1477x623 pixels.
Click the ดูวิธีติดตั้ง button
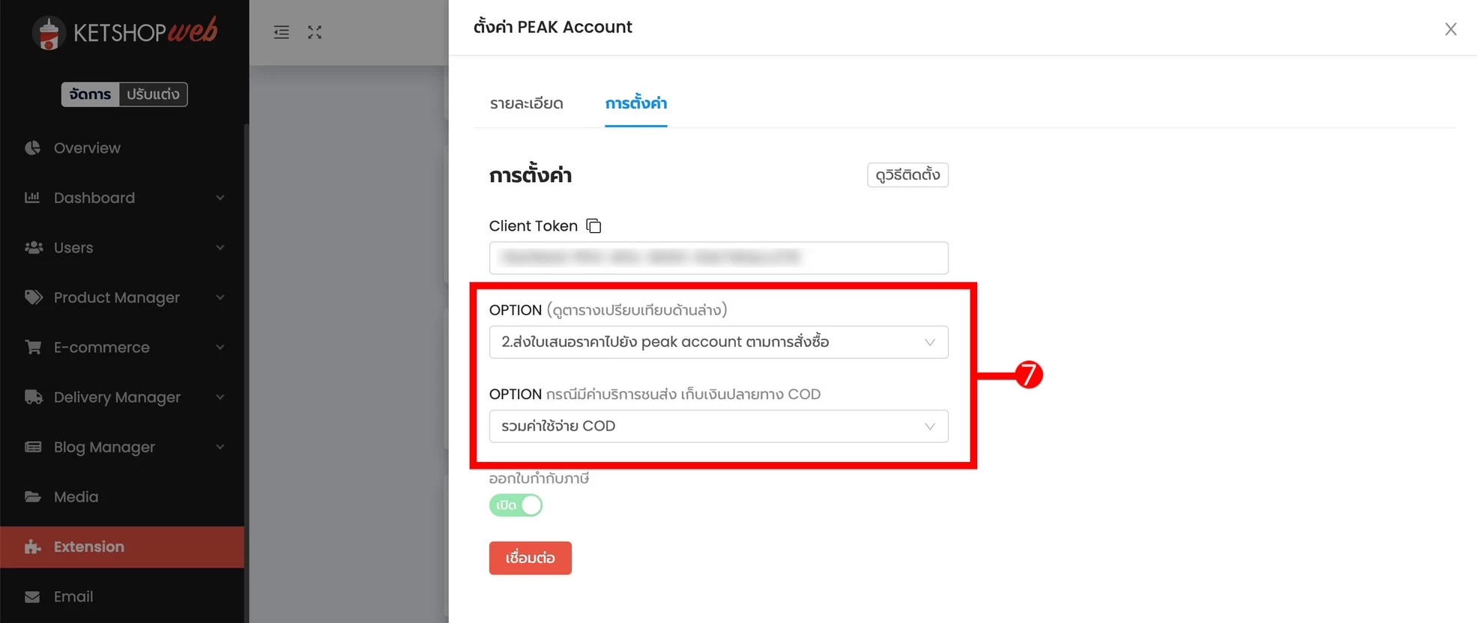coord(907,174)
